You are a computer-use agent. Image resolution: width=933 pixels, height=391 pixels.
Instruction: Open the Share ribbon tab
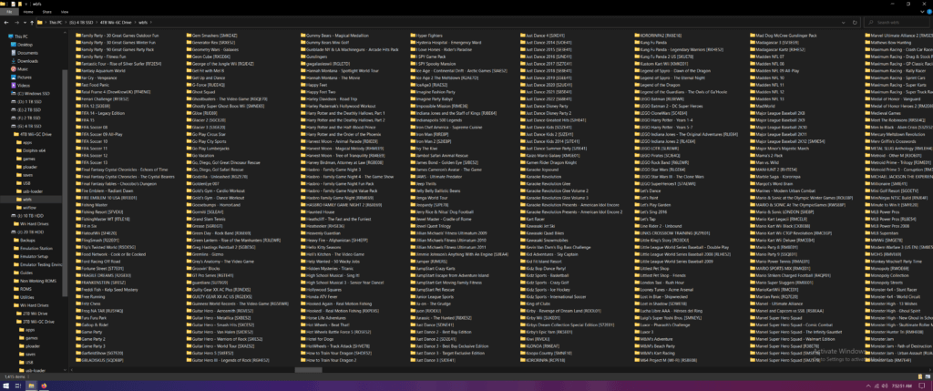coord(46,12)
